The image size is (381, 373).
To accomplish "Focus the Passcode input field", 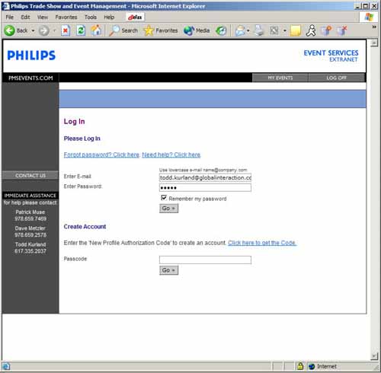I will coord(205,260).
